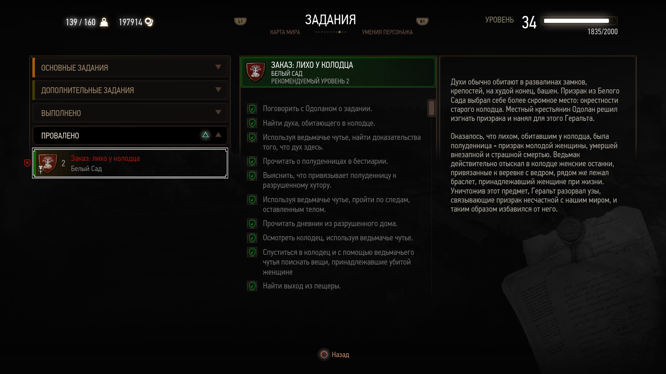
Task: Click the Назад button label
Action: pos(340,355)
